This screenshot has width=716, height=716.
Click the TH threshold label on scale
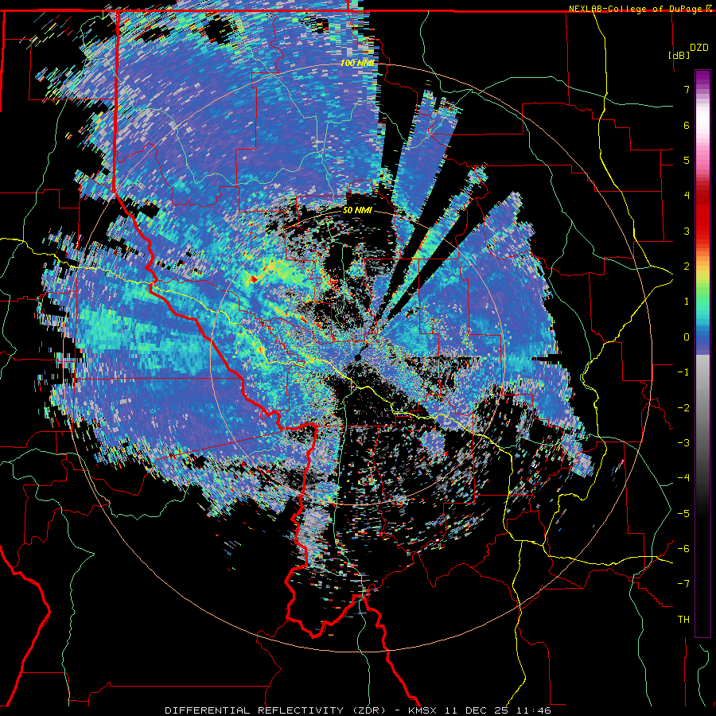click(x=683, y=620)
